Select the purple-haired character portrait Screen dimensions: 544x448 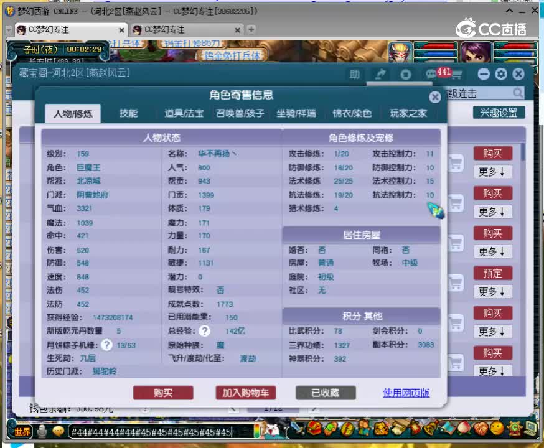pyautogui.click(x=476, y=52)
